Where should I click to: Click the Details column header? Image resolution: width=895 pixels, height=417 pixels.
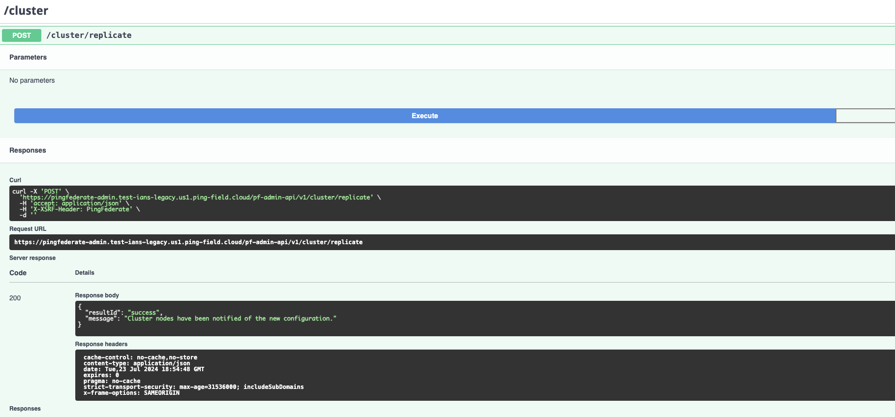pos(85,273)
